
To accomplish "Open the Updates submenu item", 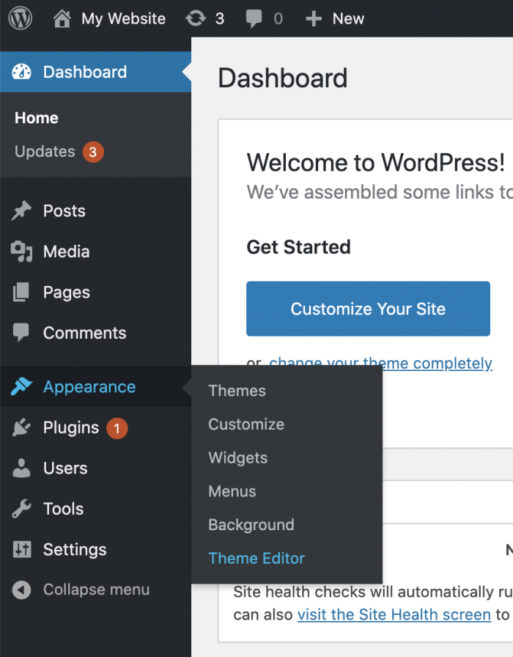I will click(45, 152).
